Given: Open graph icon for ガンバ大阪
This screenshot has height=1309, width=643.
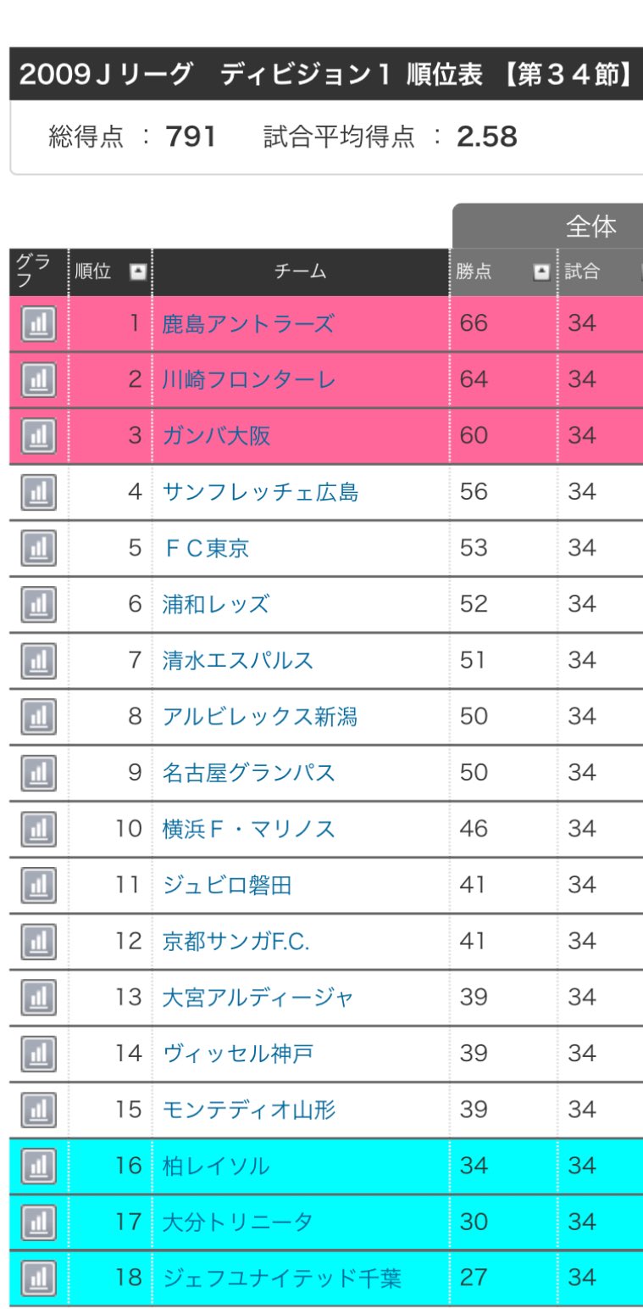Looking at the screenshot, I should tap(38, 436).
